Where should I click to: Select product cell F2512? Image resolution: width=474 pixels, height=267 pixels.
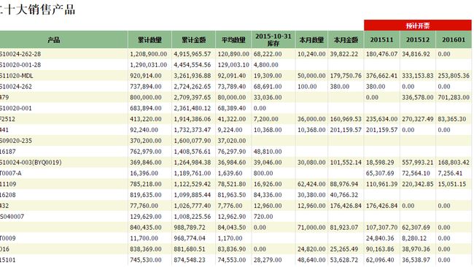click(7, 119)
